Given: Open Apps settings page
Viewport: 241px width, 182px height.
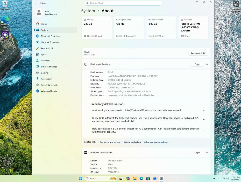Looking at the screenshot, I should (56, 54).
